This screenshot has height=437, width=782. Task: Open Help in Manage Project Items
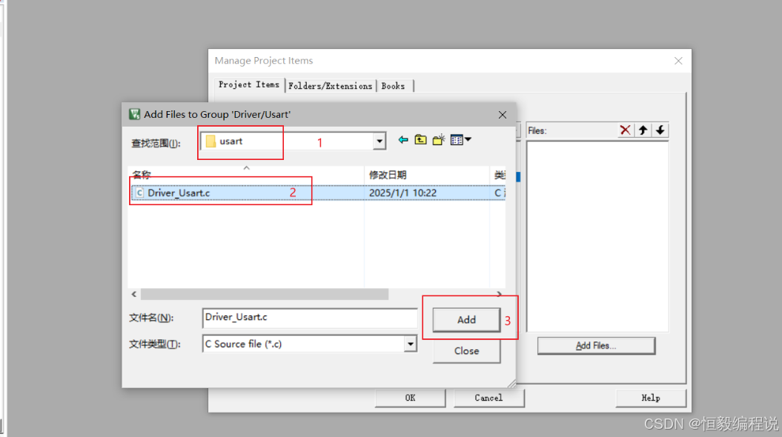[651, 398]
